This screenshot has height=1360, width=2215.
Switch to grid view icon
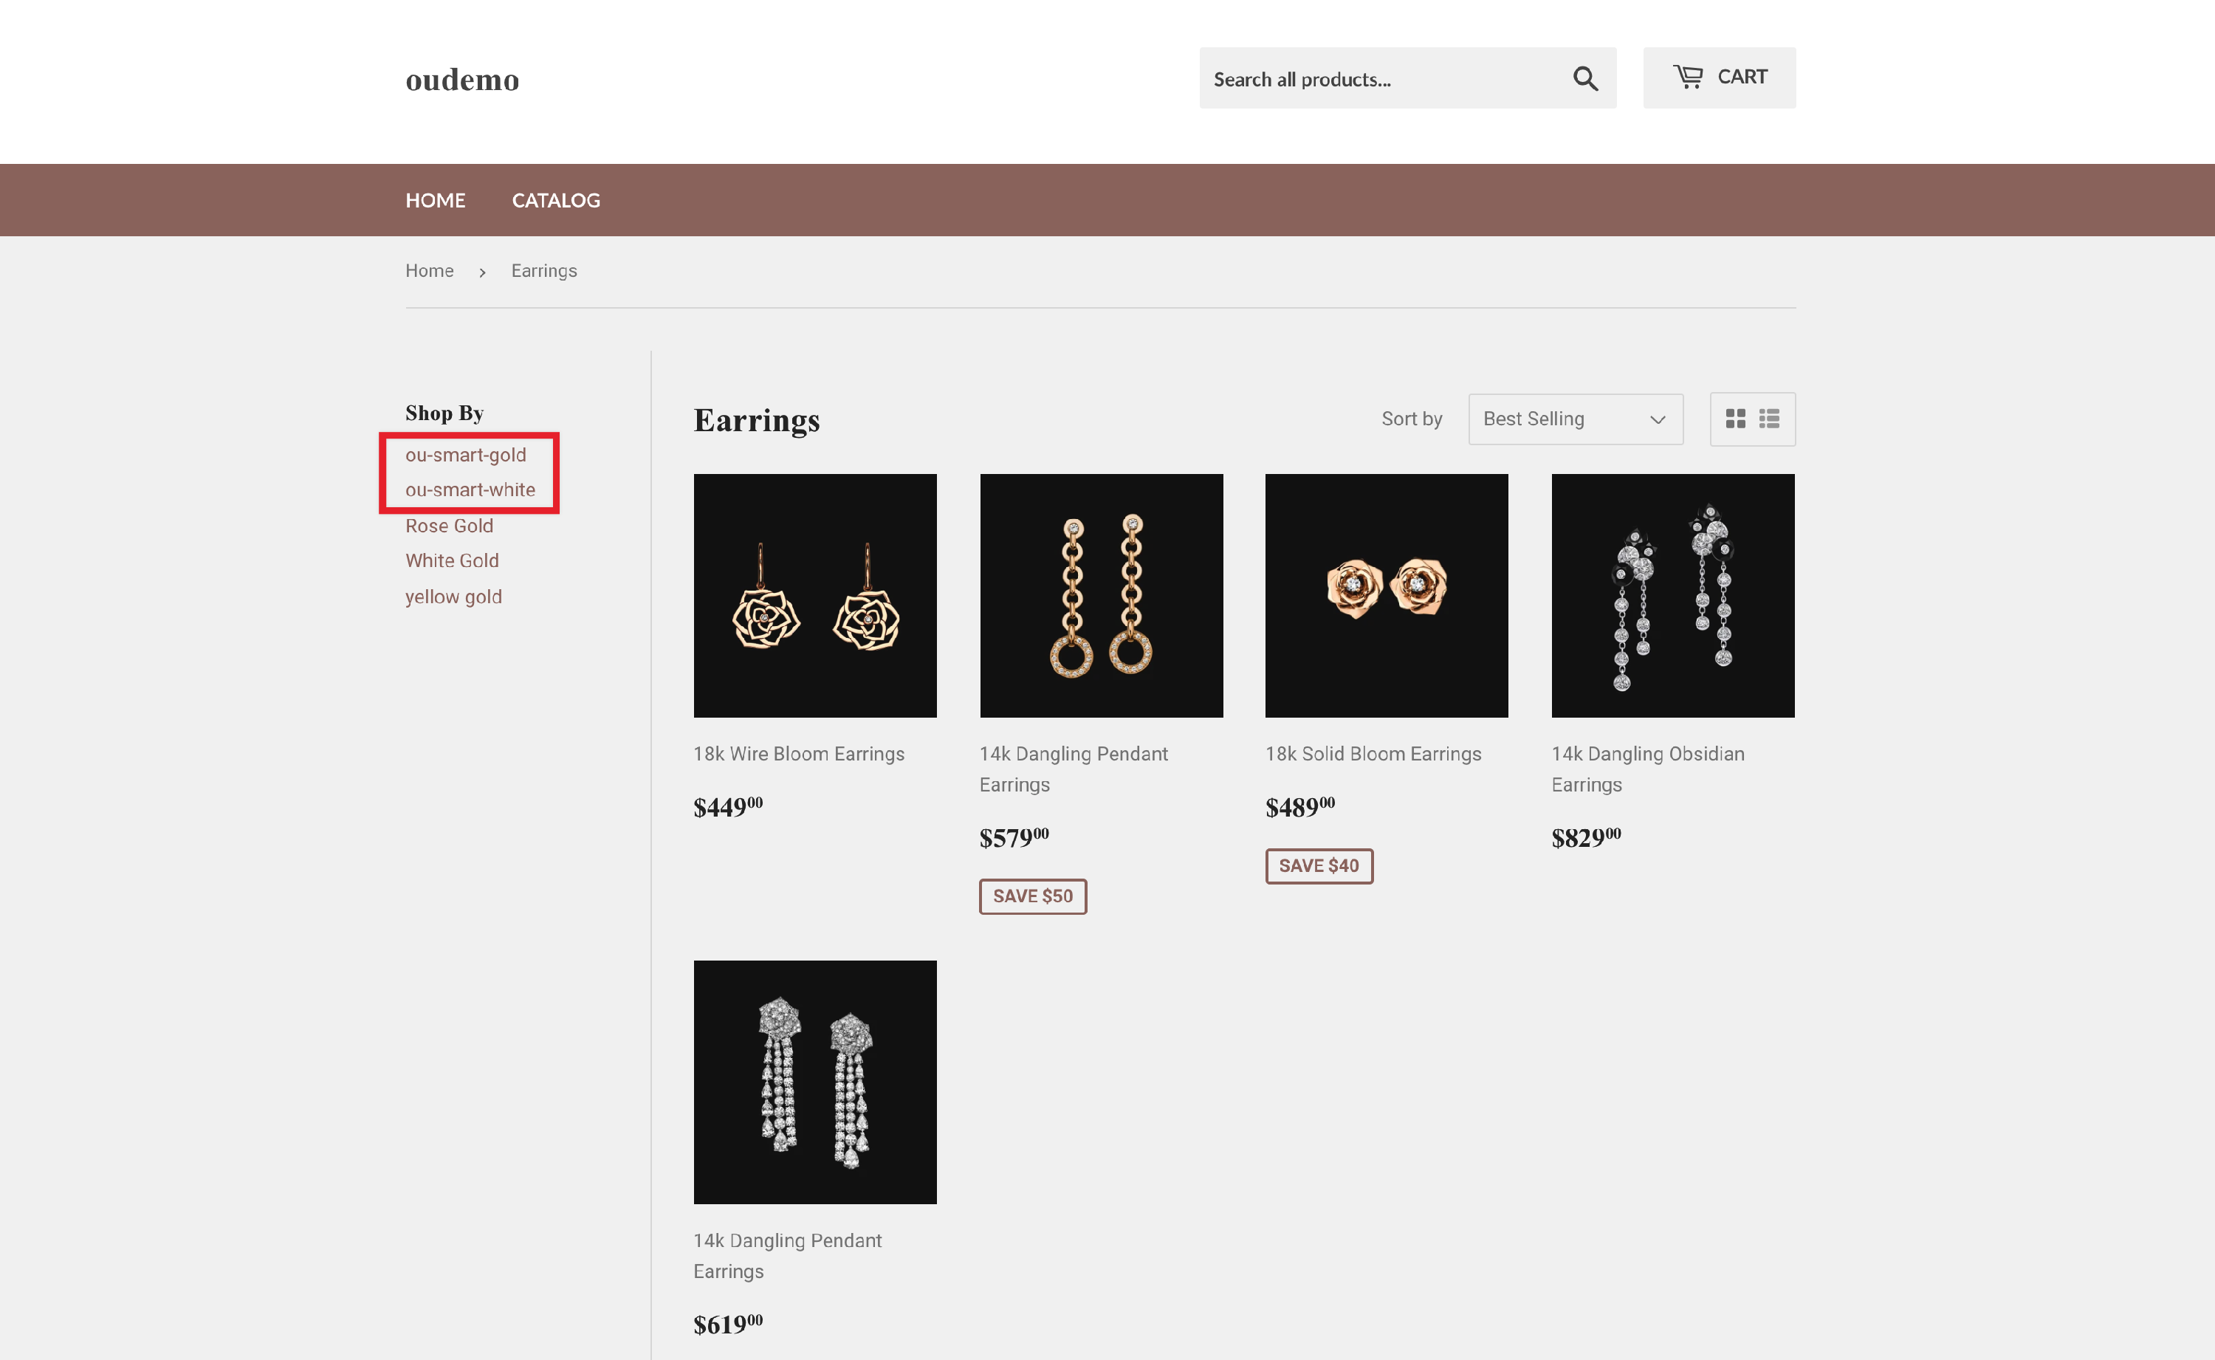click(x=1735, y=419)
